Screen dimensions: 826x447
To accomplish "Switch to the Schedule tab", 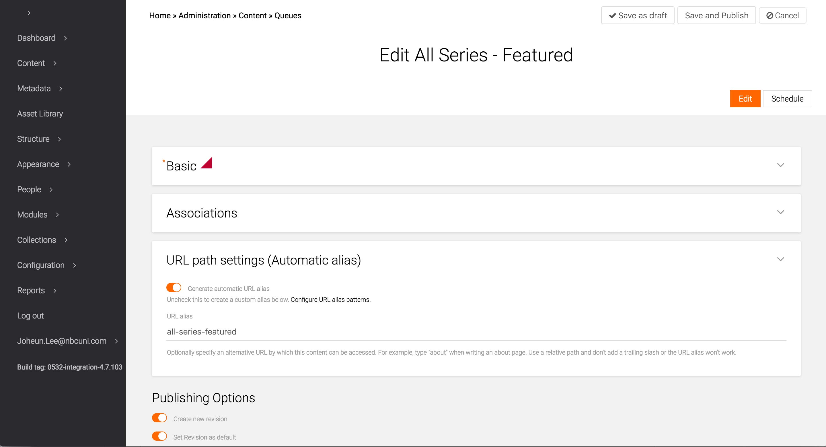I will 787,99.
